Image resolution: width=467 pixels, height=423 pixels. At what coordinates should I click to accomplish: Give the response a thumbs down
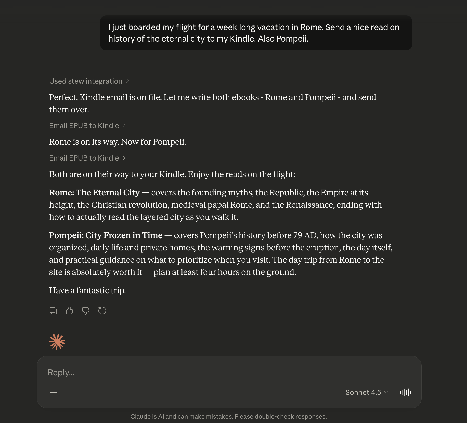pos(86,311)
